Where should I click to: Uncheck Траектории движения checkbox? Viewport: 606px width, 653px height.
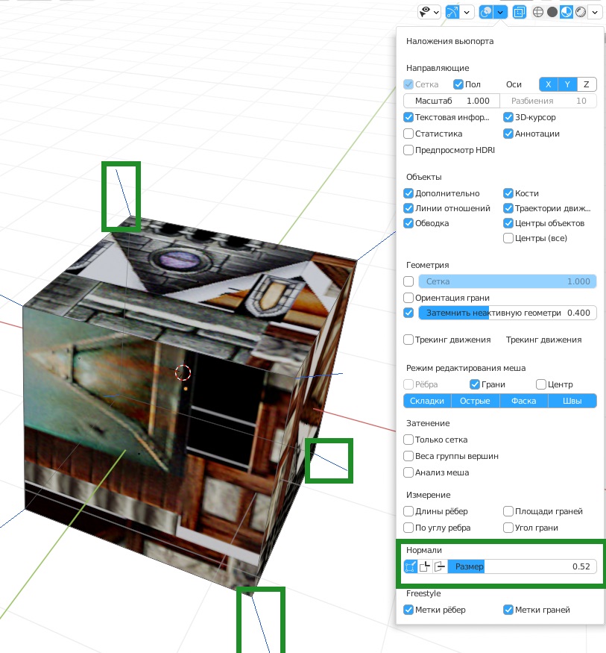[508, 208]
